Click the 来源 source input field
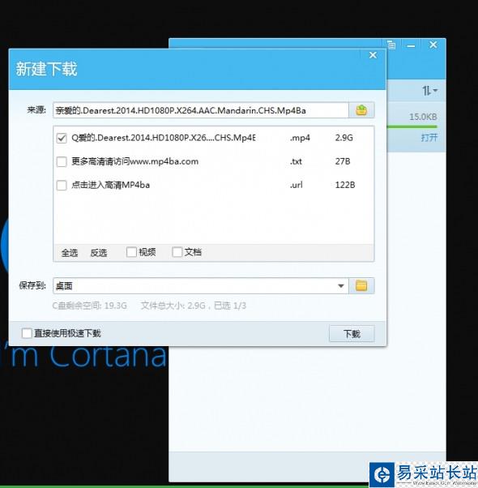The width and height of the screenshot is (478, 488). [x=201, y=110]
